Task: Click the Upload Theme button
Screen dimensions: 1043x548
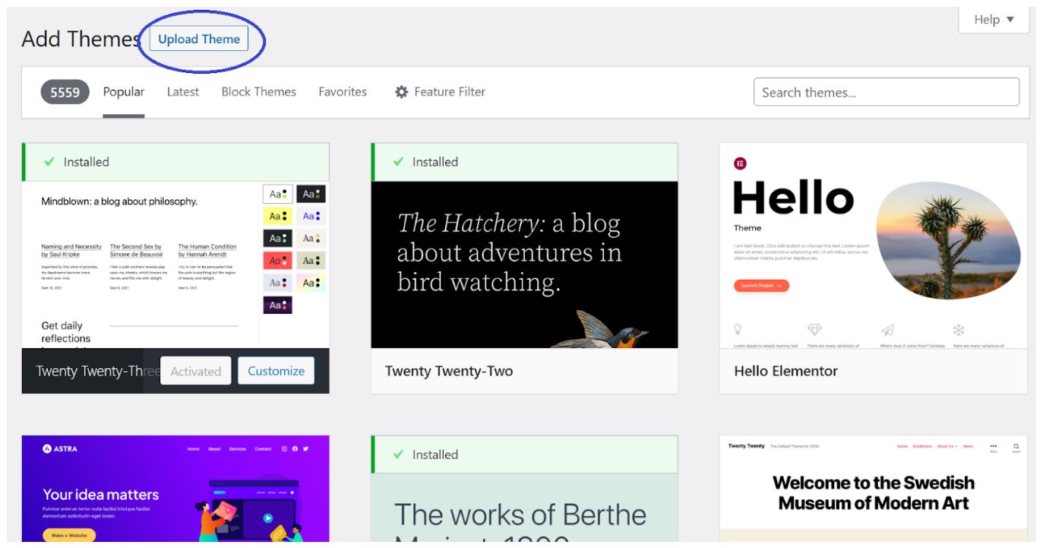Action: (199, 40)
